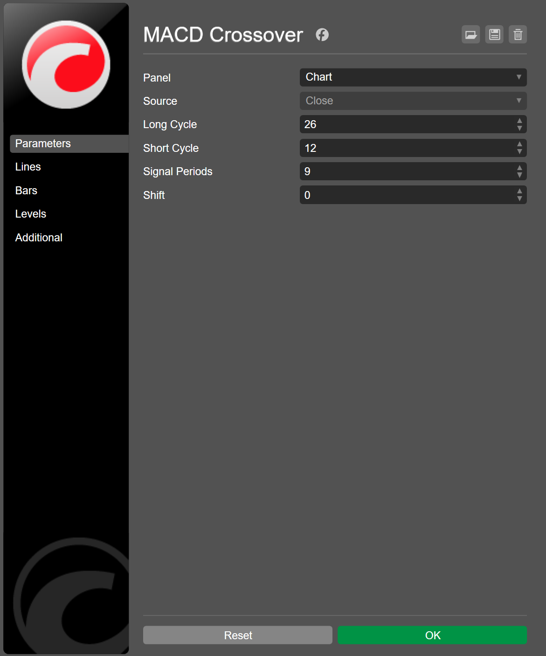Expand the Panel dropdown showing Chart
The width and height of the screenshot is (546, 656).
413,77
